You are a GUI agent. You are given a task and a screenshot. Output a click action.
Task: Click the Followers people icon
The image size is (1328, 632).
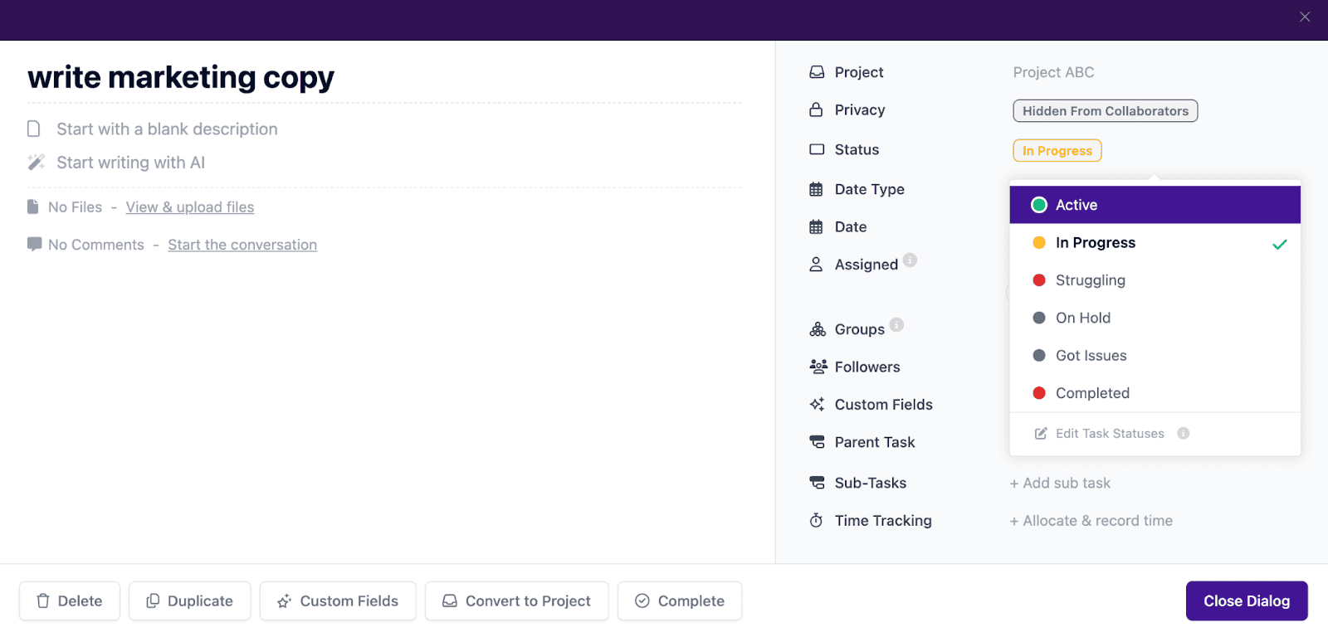[818, 367]
